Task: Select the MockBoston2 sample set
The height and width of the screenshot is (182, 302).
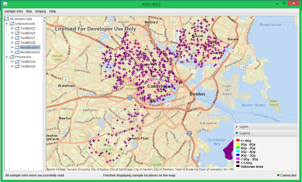Action: click(30, 52)
